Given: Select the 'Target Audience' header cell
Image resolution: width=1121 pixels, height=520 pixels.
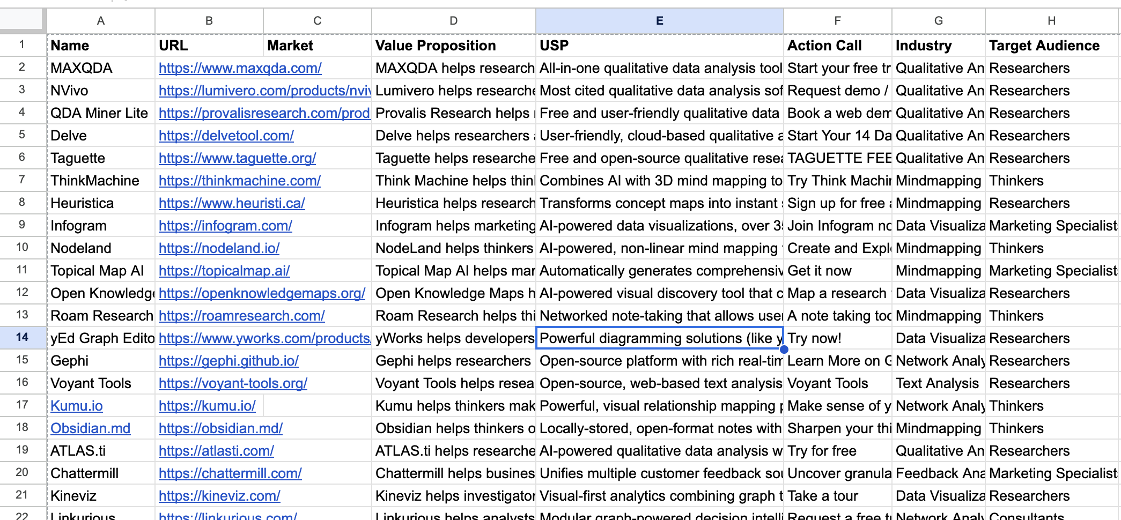Looking at the screenshot, I should pos(1052,46).
